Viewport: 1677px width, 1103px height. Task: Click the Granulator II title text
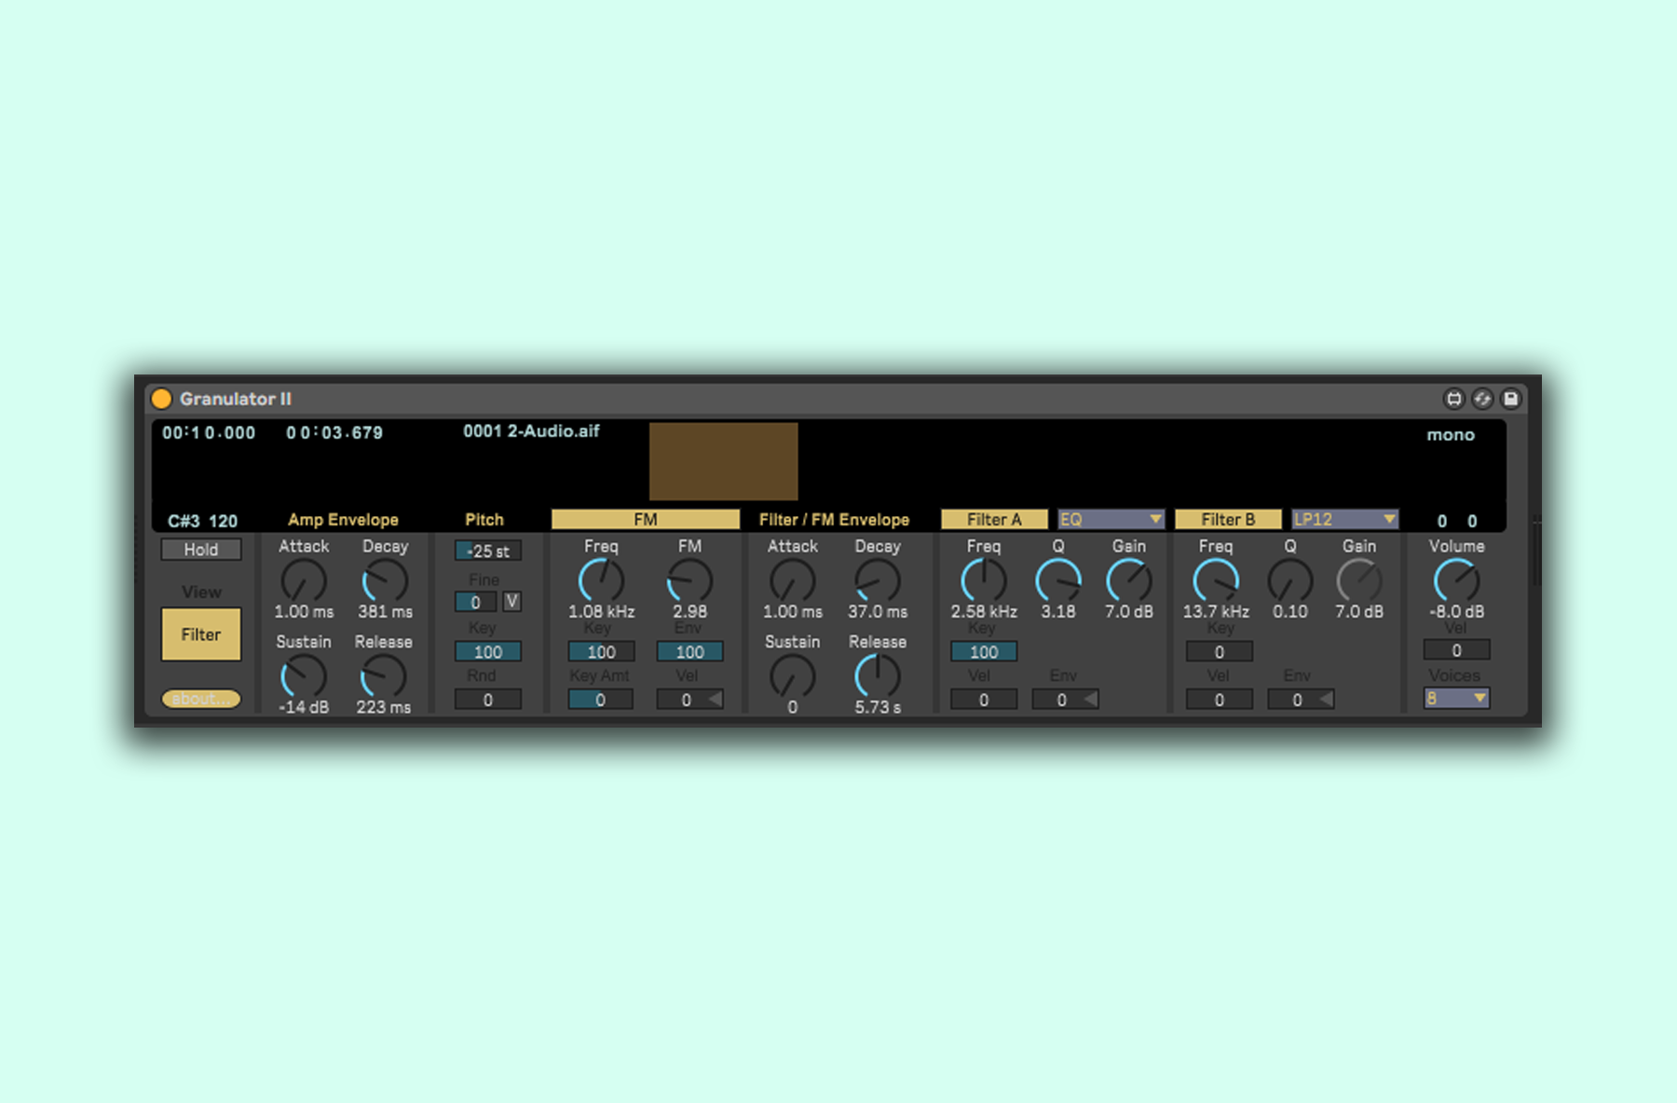tap(236, 399)
